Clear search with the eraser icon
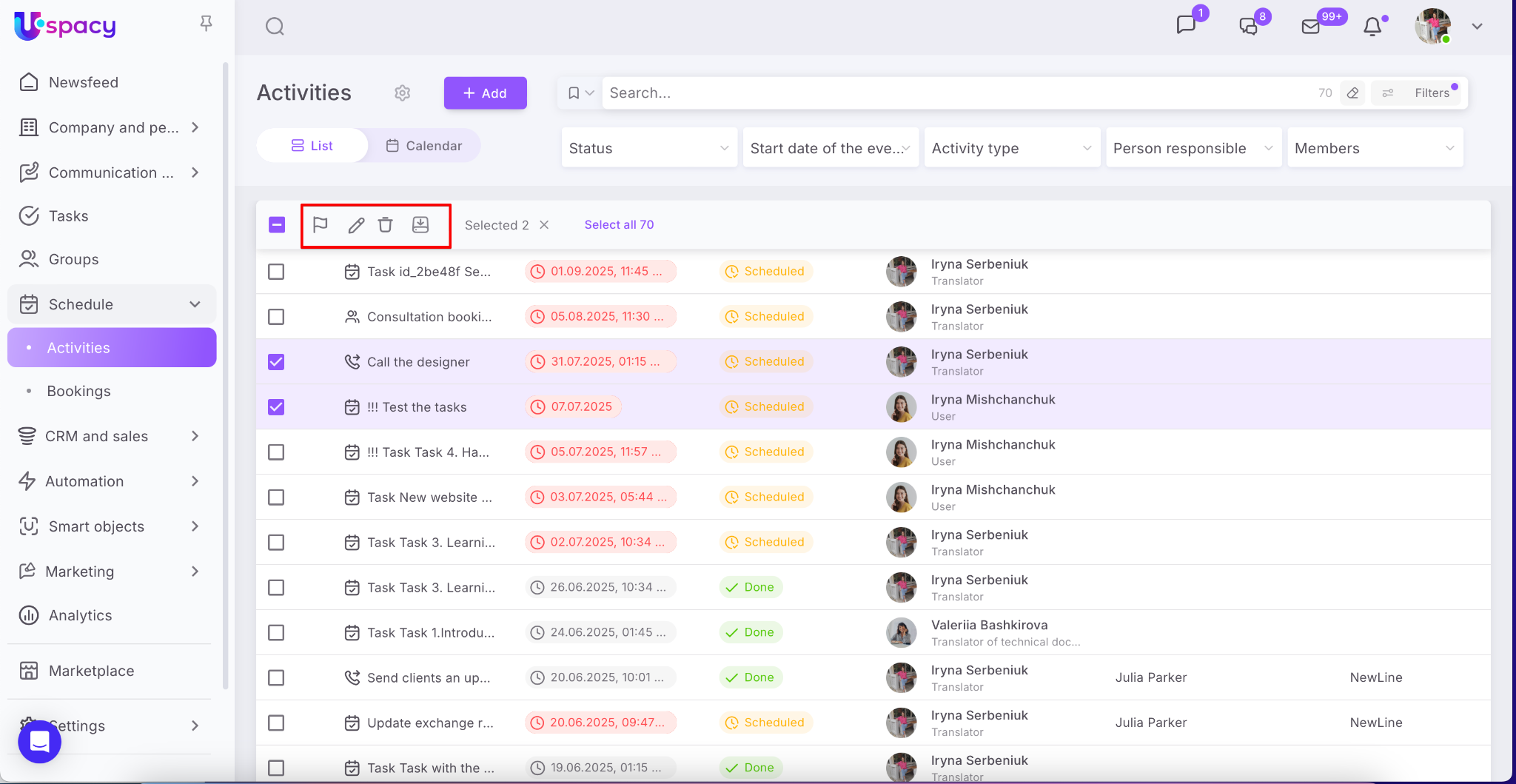Screen dimensions: 1516x784 tap(1352, 93)
